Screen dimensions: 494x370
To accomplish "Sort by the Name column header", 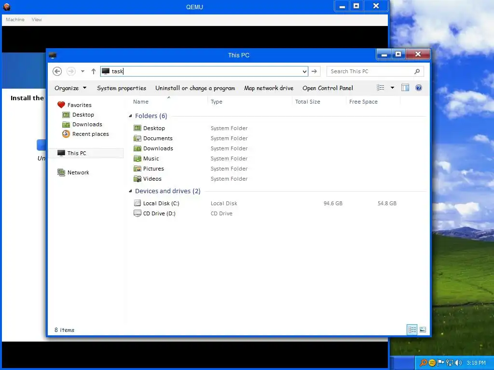I will pyautogui.click(x=141, y=102).
